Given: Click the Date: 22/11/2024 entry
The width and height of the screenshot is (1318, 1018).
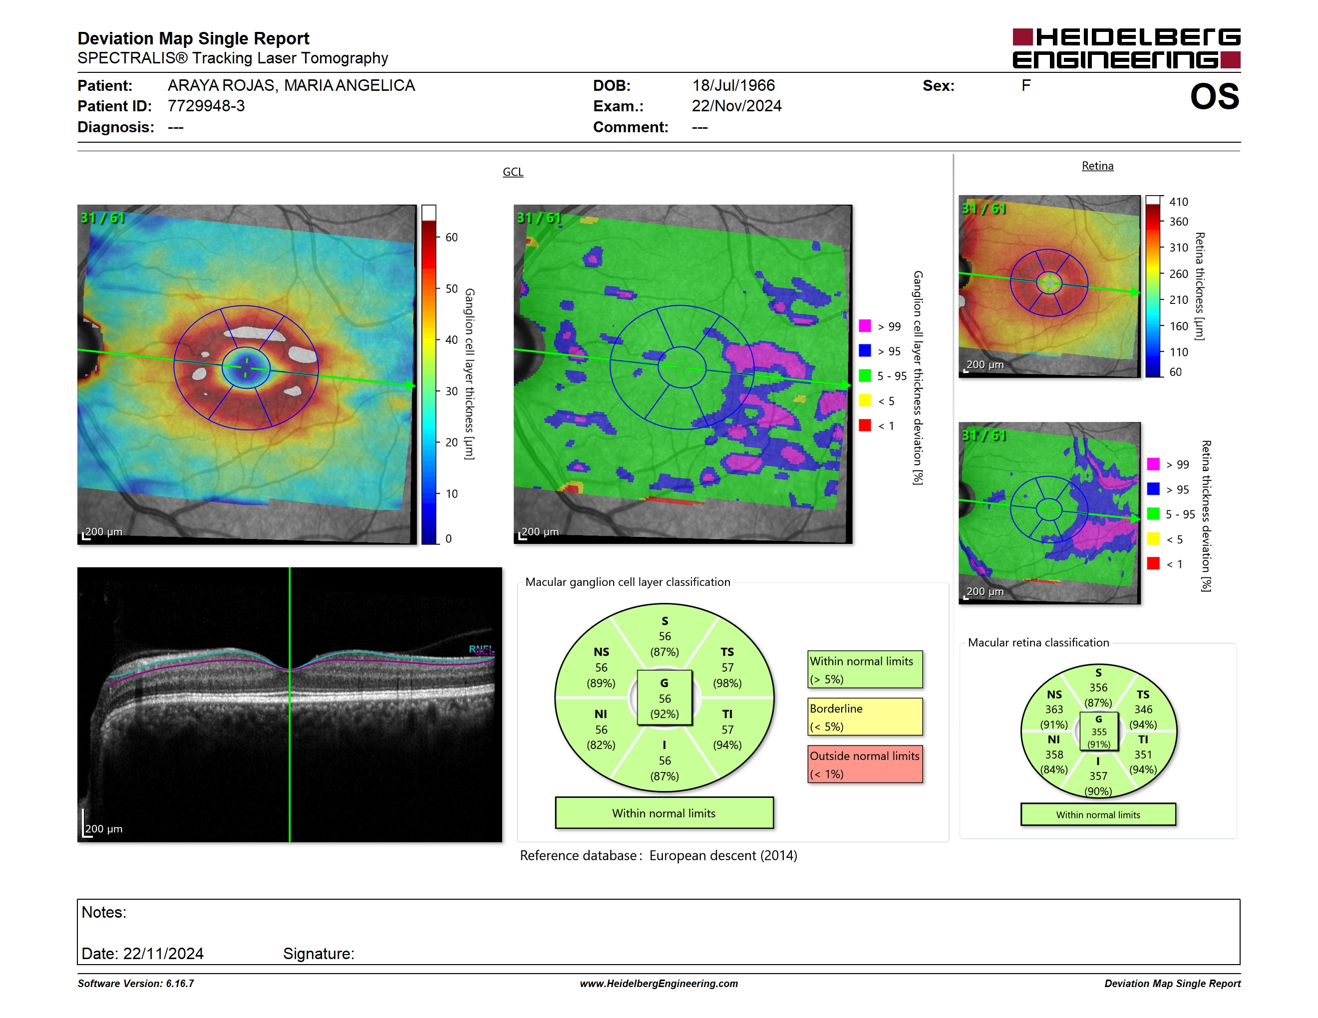Looking at the screenshot, I should coord(142,954).
